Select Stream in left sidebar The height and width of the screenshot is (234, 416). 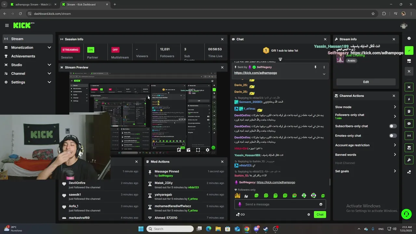pyautogui.click(x=28, y=39)
